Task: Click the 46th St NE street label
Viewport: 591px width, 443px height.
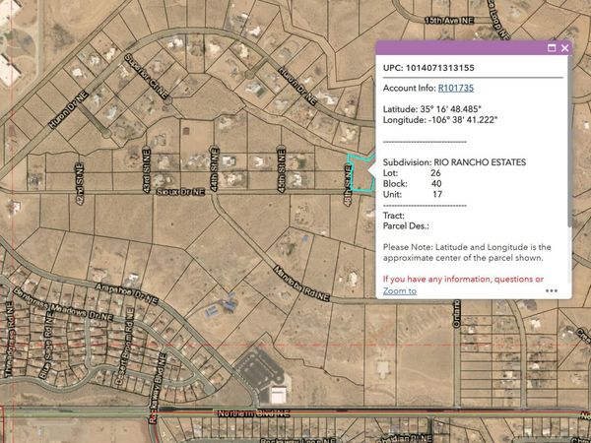Action: (x=348, y=185)
